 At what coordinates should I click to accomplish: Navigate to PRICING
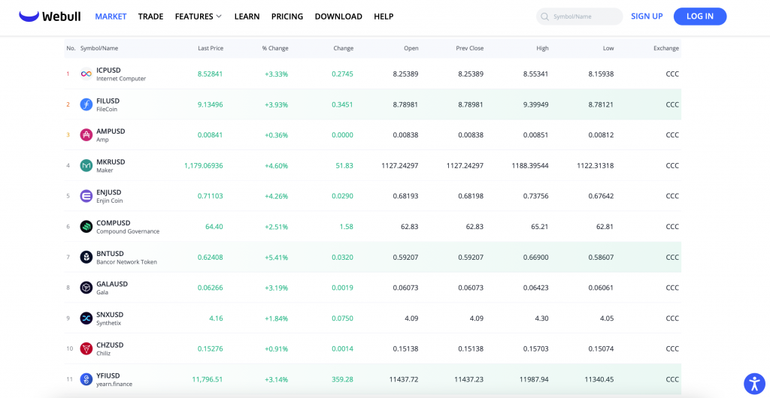point(287,17)
